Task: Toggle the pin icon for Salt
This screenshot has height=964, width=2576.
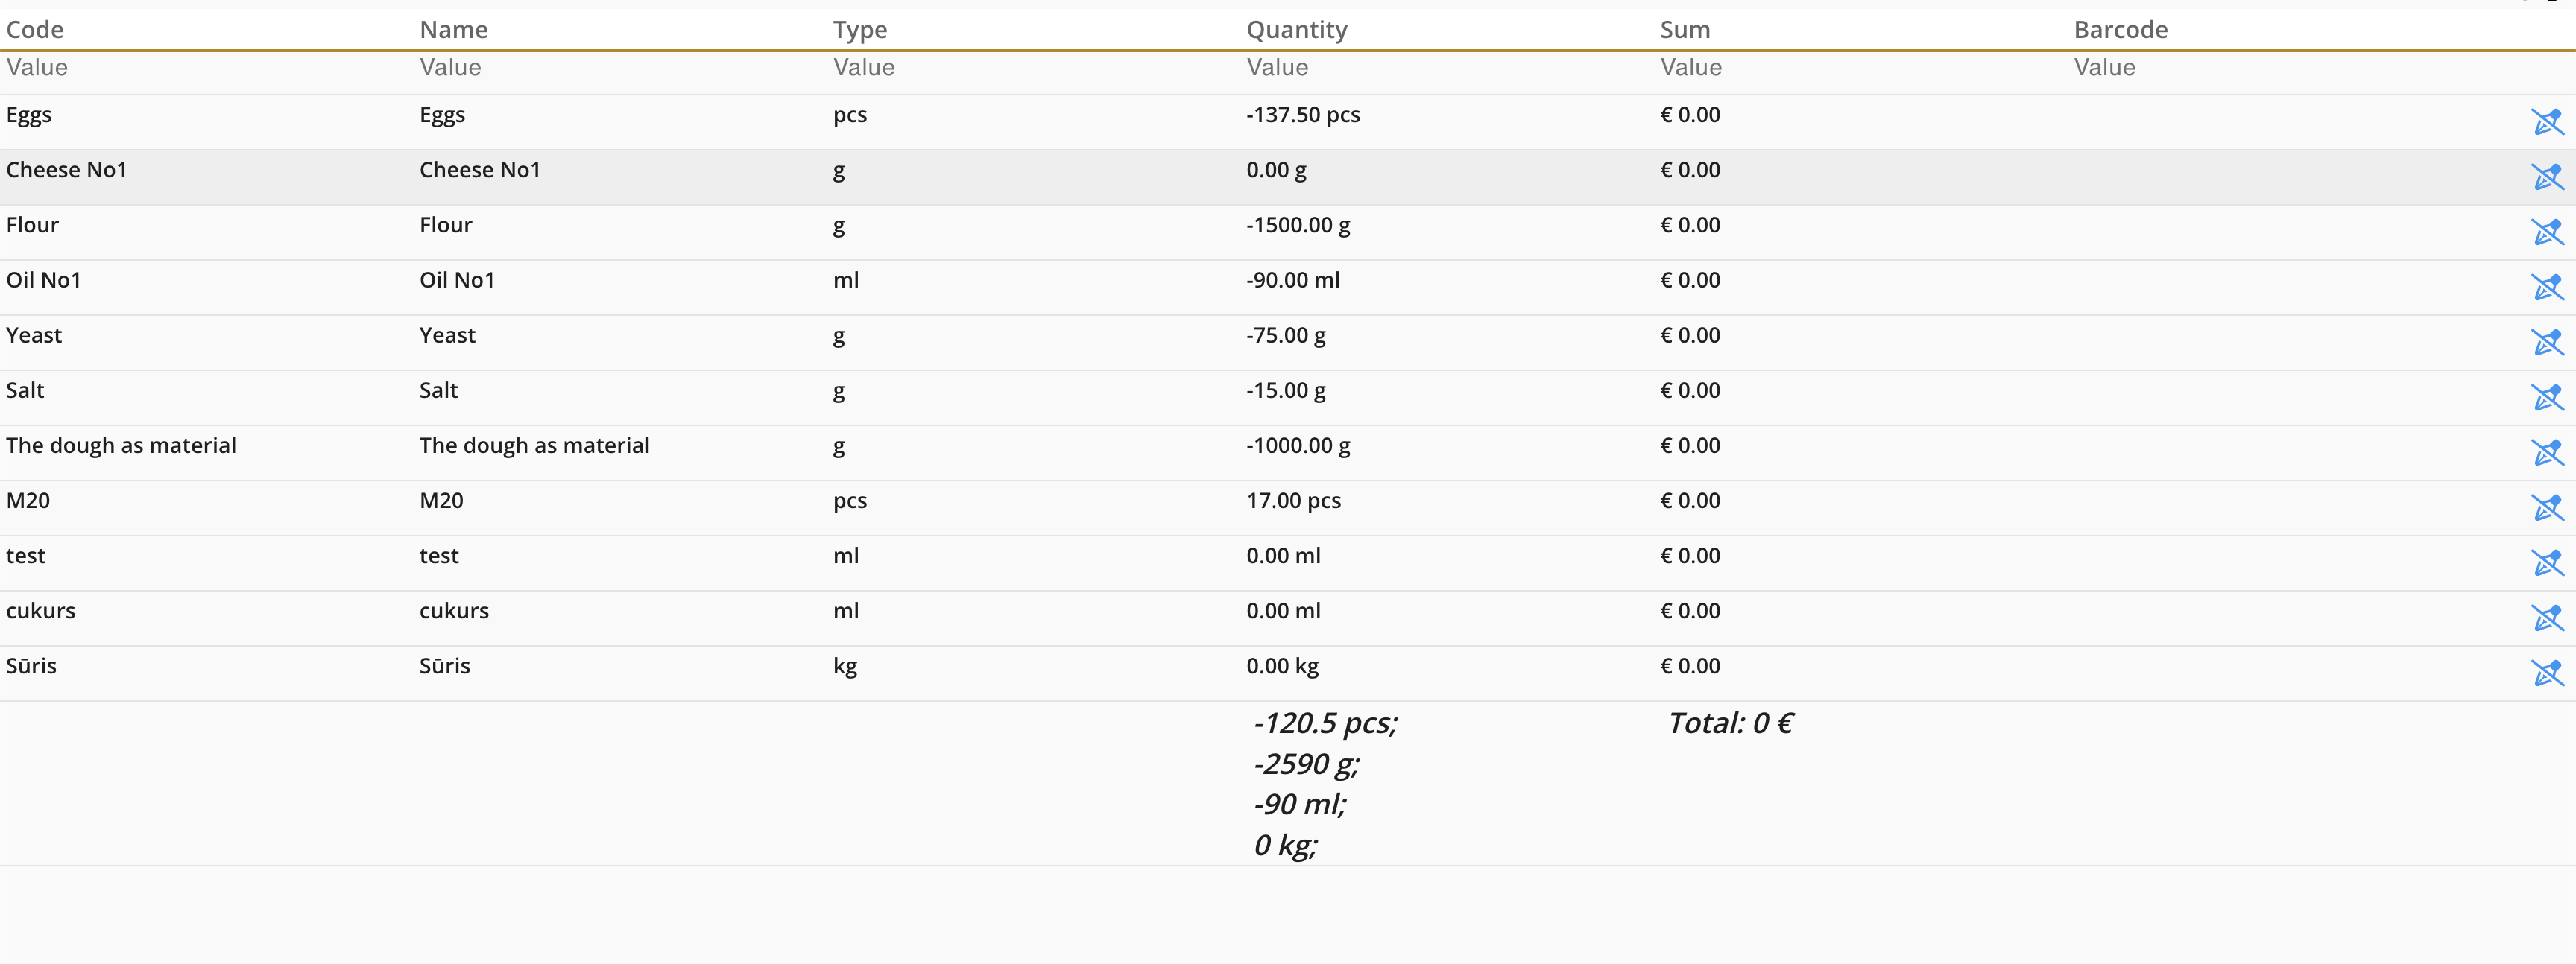Action: [x=2546, y=396]
